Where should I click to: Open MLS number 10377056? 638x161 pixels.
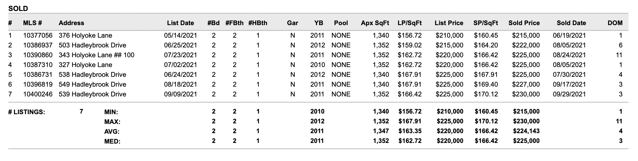click(x=38, y=36)
